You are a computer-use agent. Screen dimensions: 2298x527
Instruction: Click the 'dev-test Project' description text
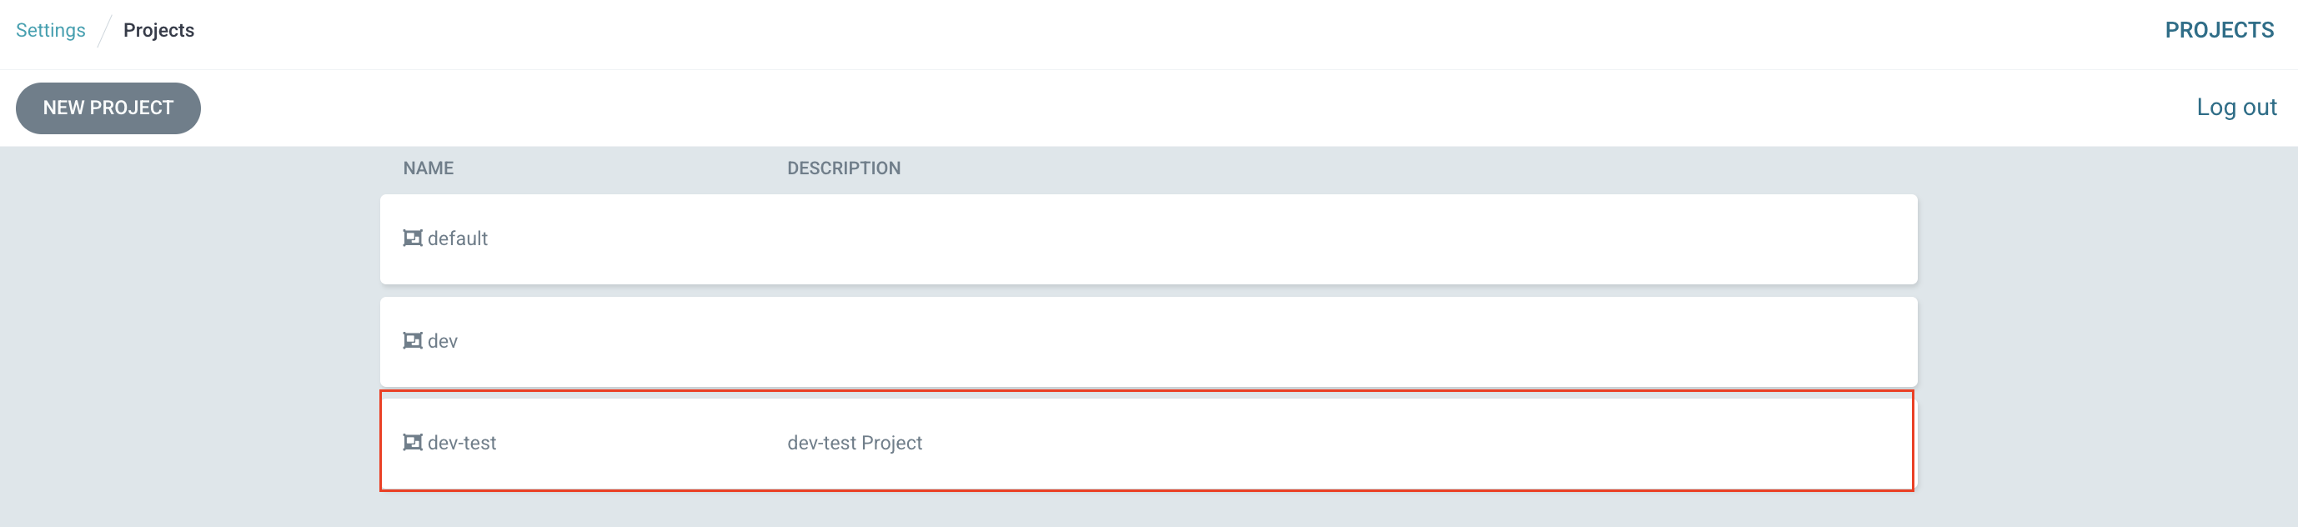pos(854,442)
